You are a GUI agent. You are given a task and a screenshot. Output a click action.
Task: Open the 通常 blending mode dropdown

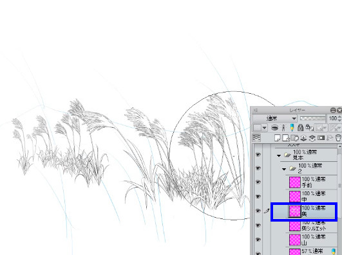pos(274,119)
